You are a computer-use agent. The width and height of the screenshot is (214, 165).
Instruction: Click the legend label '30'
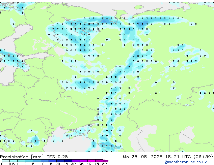click(73, 164)
